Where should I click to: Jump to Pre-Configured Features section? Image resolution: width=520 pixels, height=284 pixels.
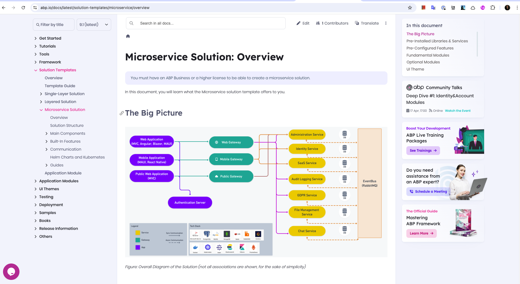pos(430,48)
